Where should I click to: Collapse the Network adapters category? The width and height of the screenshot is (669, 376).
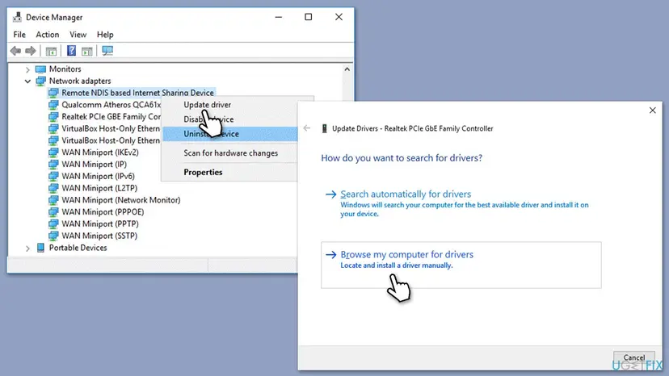click(27, 81)
